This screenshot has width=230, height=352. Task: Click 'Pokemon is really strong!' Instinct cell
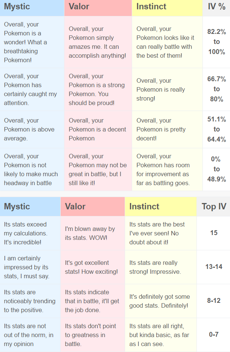[167, 89]
